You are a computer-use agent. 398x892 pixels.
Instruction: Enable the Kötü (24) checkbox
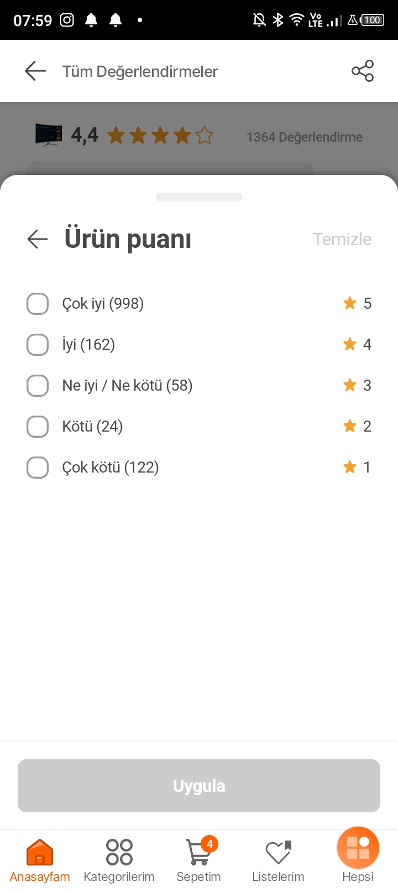(x=38, y=427)
